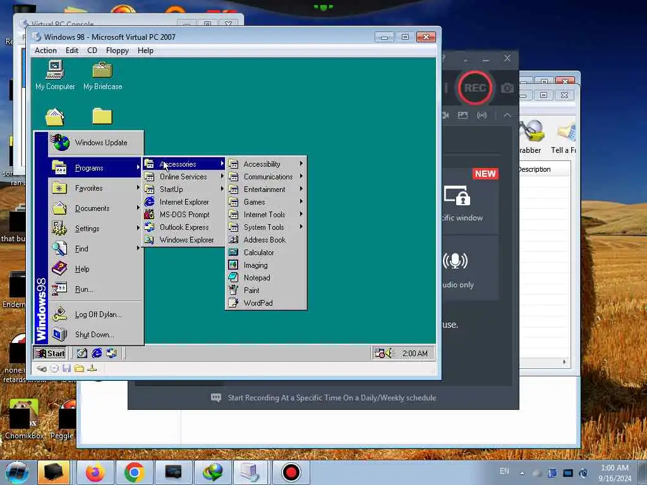
Task: Launch WordPad from Accessories menu
Action: 266,302
